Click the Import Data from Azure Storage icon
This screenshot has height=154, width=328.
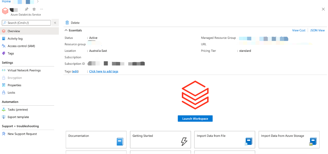pyautogui.click(x=313, y=142)
